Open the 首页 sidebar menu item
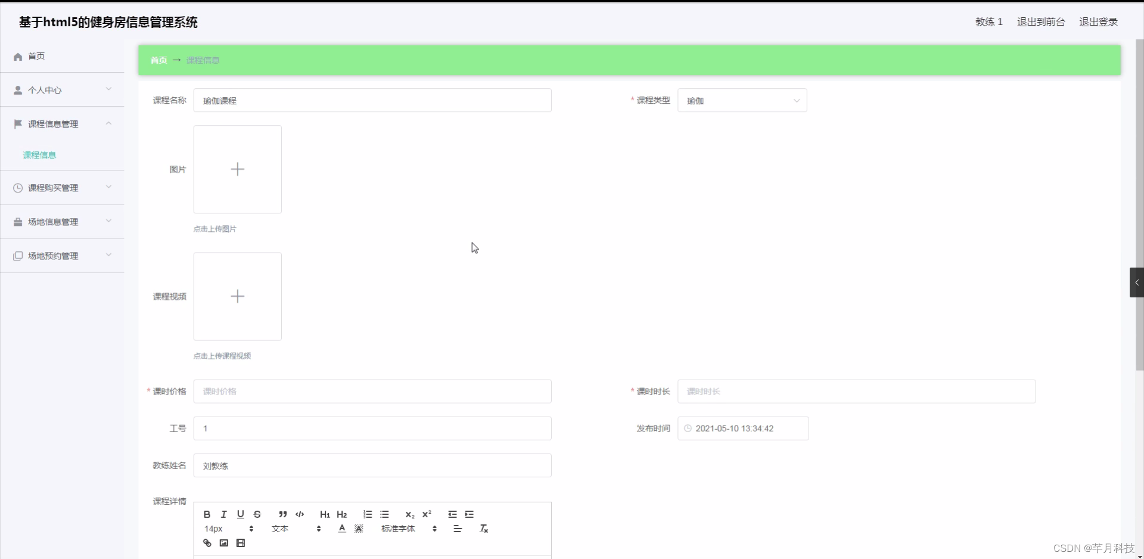The width and height of the screenshot is (1144, 559). click(x=36, y=55)
